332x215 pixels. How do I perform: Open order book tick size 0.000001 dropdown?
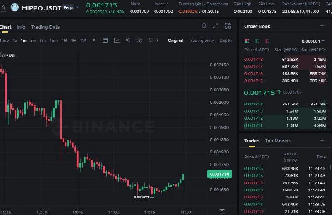(x=313, y=41)
